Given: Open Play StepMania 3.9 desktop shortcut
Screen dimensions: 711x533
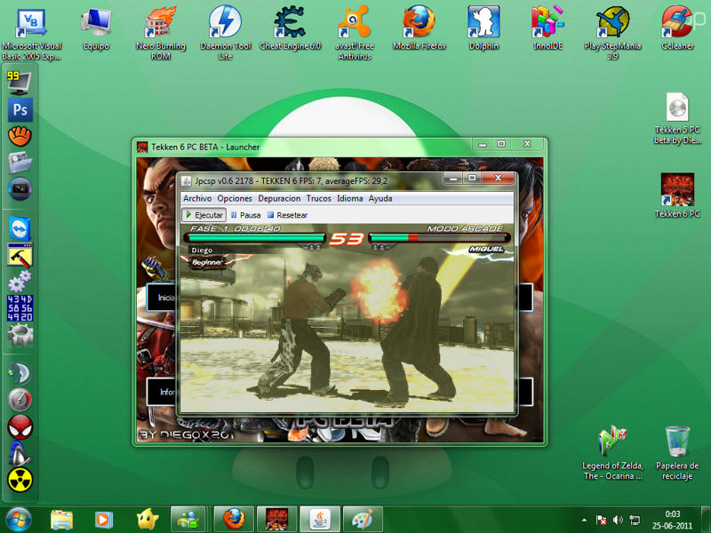Looking at the screenshot, I should point(612,34).
